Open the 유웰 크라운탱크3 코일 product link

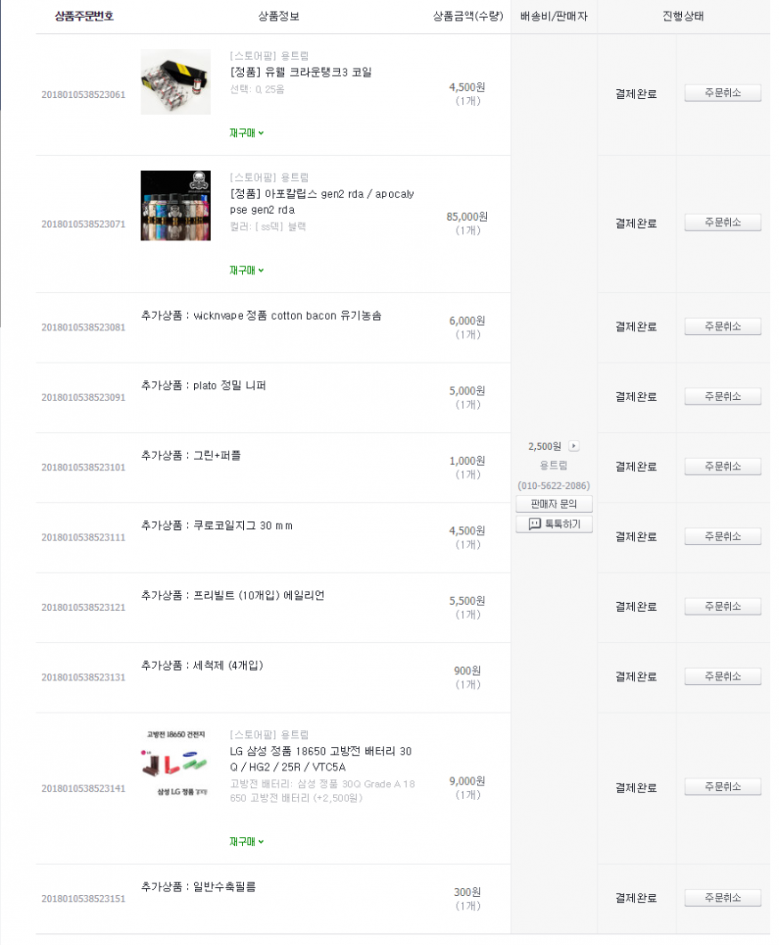pos(300,72)
